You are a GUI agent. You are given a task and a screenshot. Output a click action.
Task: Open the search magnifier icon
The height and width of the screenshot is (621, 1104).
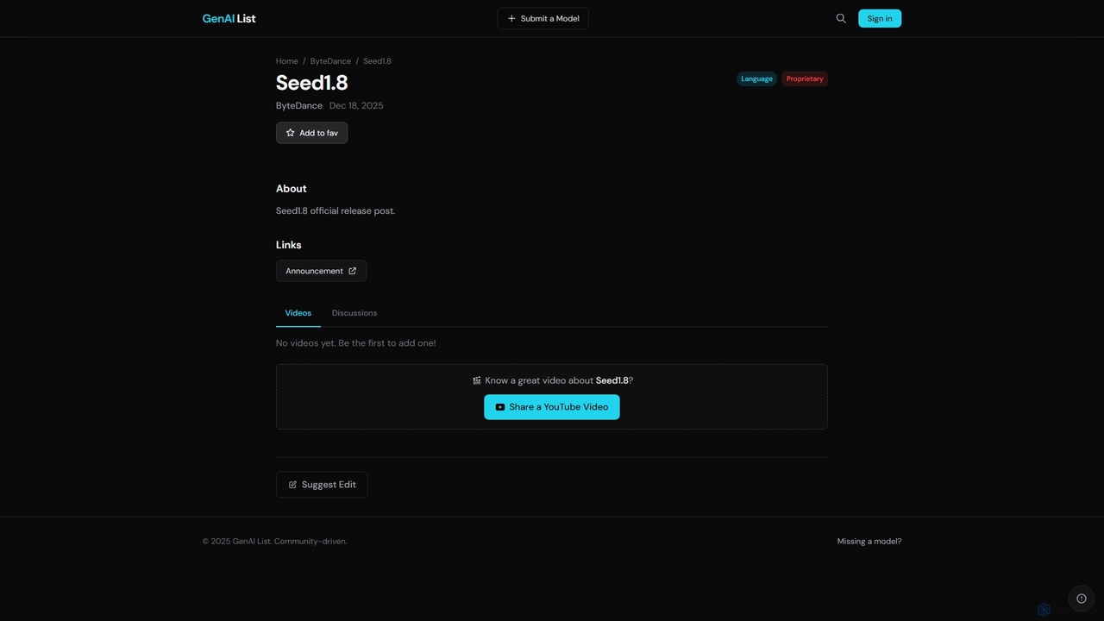[841, 18]
